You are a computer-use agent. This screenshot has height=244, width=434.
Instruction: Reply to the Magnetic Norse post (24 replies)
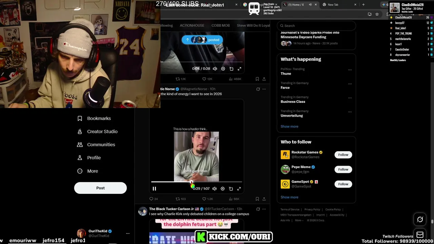point(154,199)
